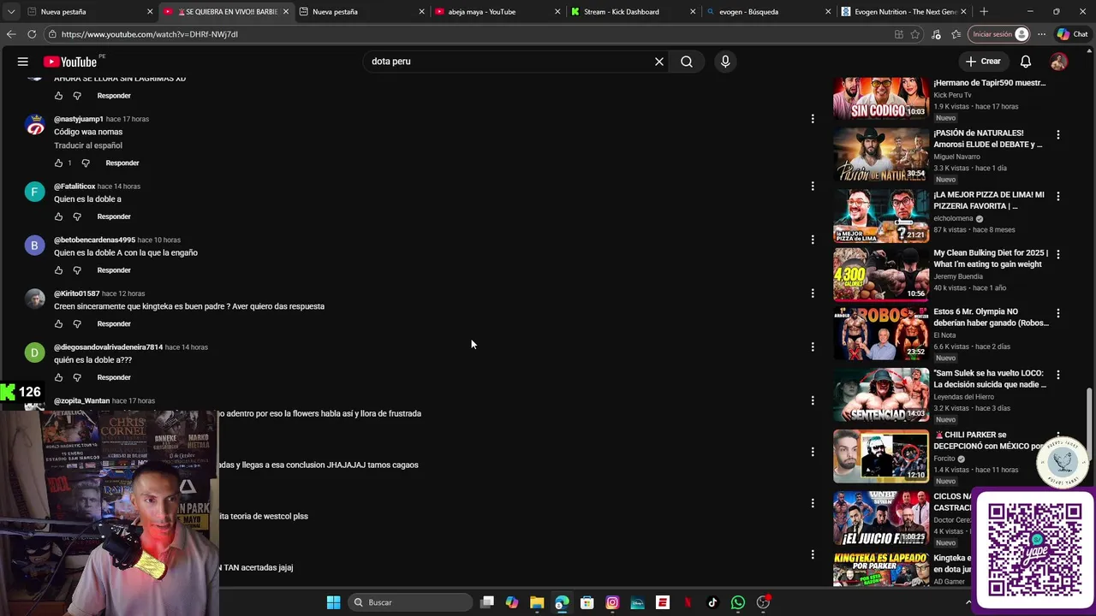Reply to the comment by @Kirito01587
The image size is (1096, 616).
(114, 323)
